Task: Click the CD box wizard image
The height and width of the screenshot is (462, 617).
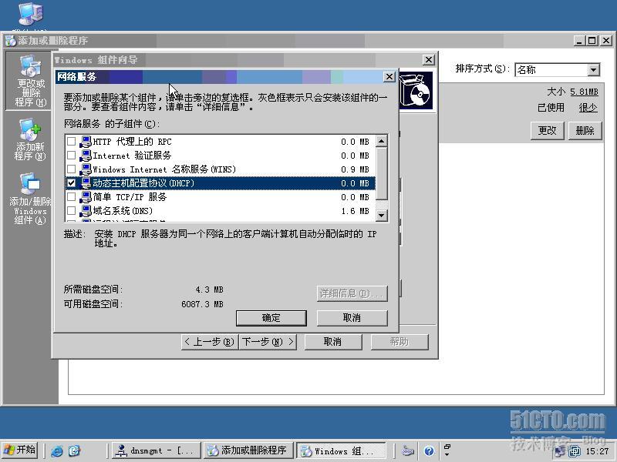Action: tap(416, 91)
